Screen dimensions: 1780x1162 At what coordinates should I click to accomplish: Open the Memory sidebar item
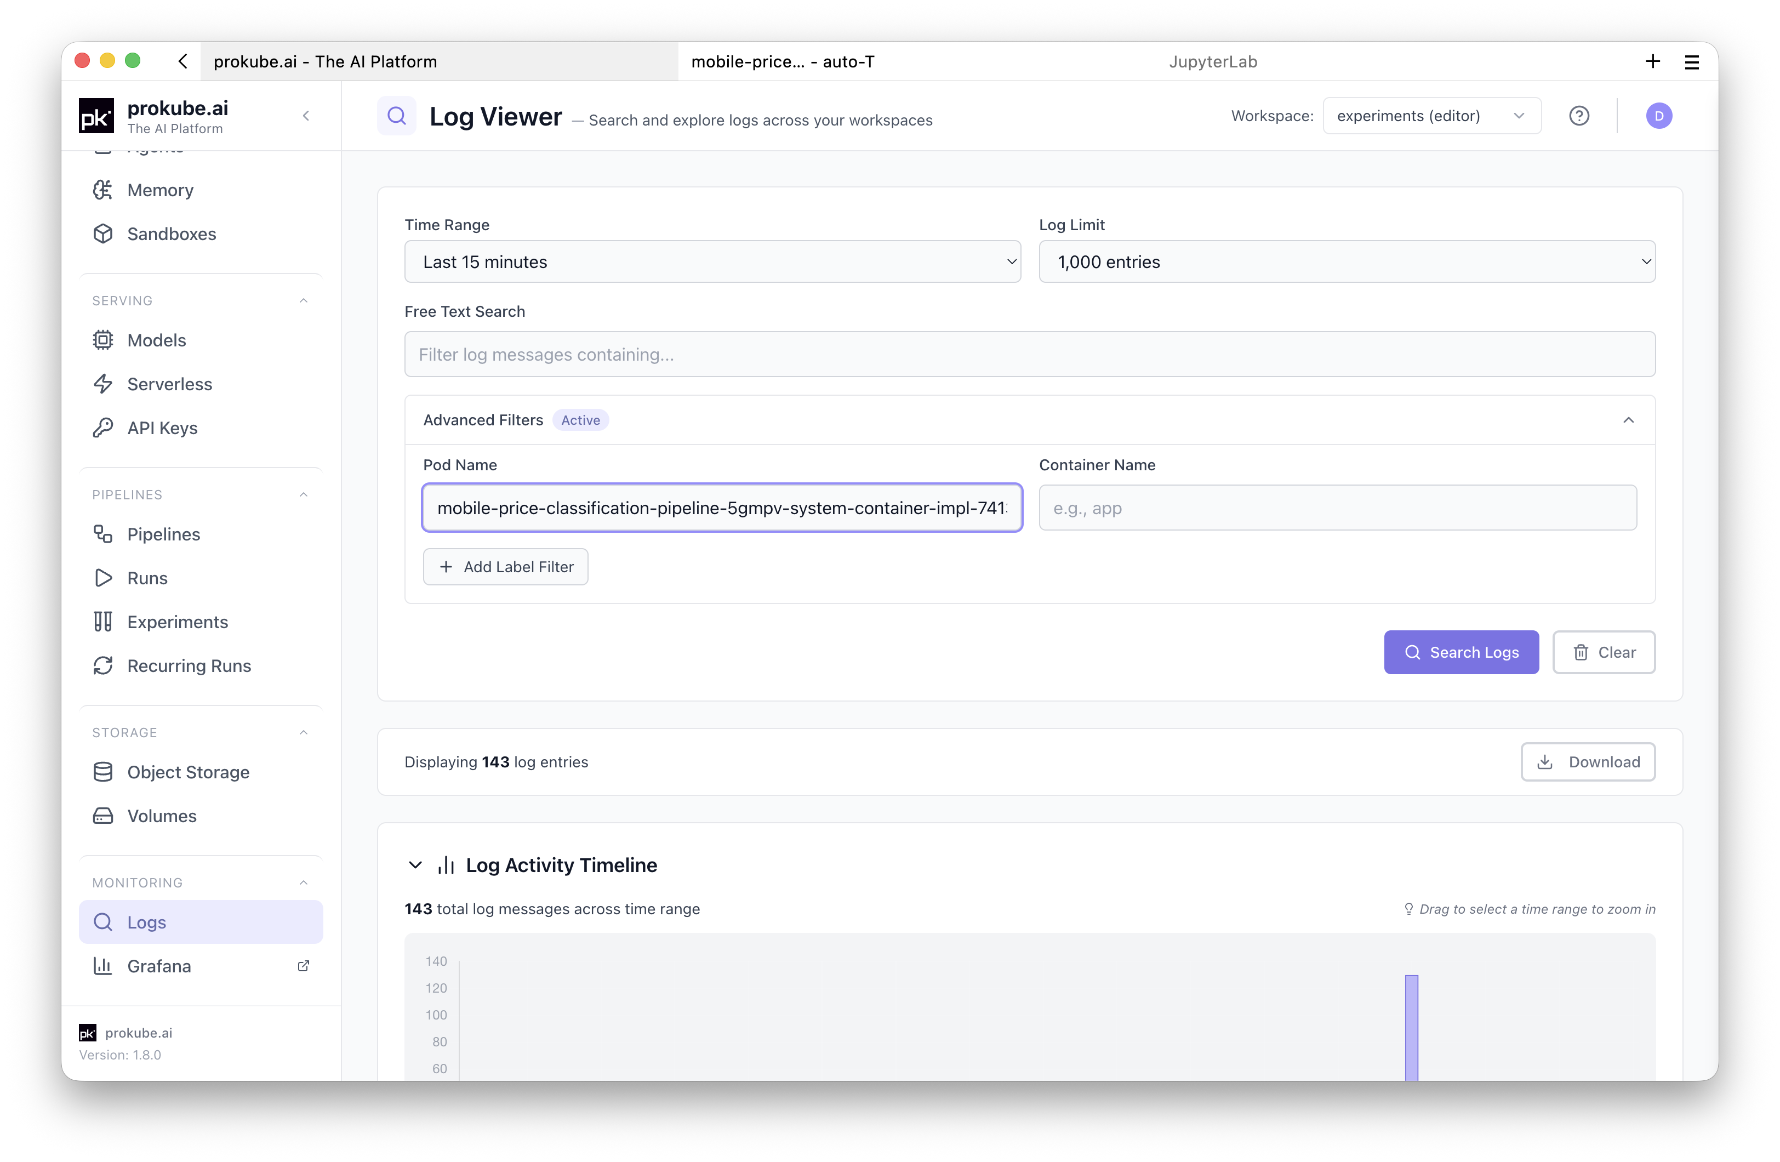201,190
